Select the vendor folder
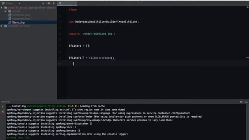The image size is (249, 140). click(16, 11)
